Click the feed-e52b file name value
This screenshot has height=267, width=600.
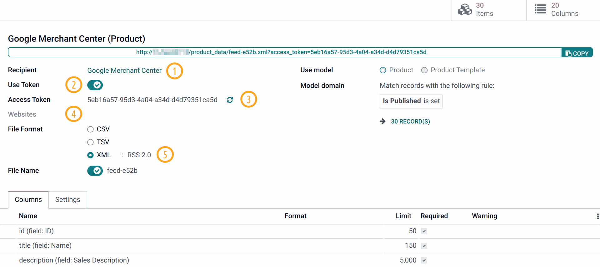coord(122,171)
